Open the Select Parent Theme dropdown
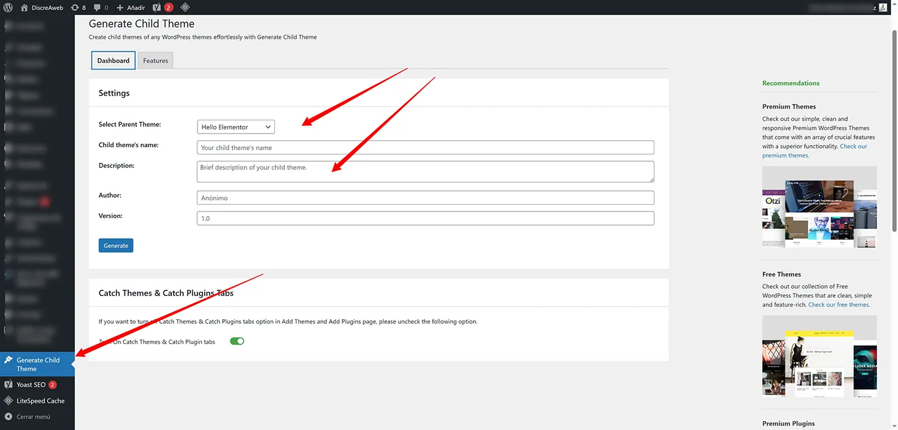 pyautogui.click(x=235, y=126)
